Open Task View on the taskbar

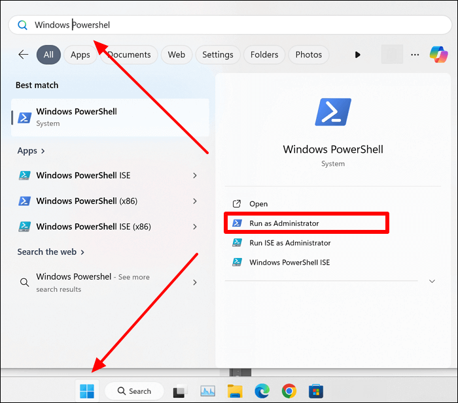180,391
